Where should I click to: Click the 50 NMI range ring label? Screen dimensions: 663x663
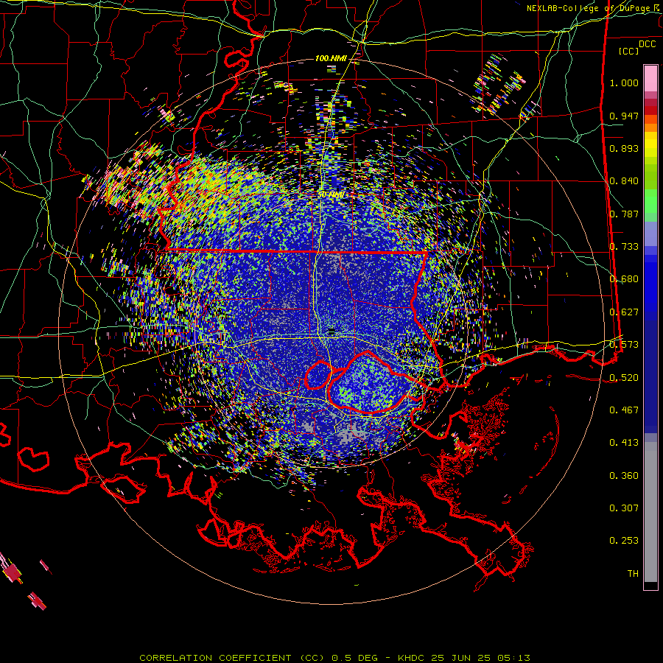pyautogui.click(x=331, y=195)
